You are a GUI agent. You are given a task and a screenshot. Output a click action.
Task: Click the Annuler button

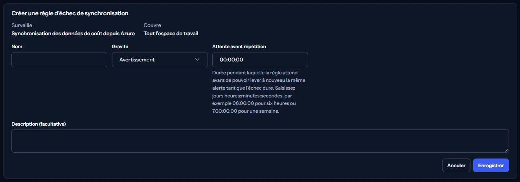point(456,166)
